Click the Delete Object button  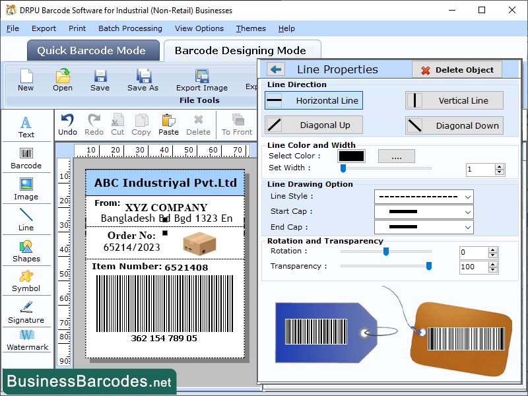coord(457,70)
